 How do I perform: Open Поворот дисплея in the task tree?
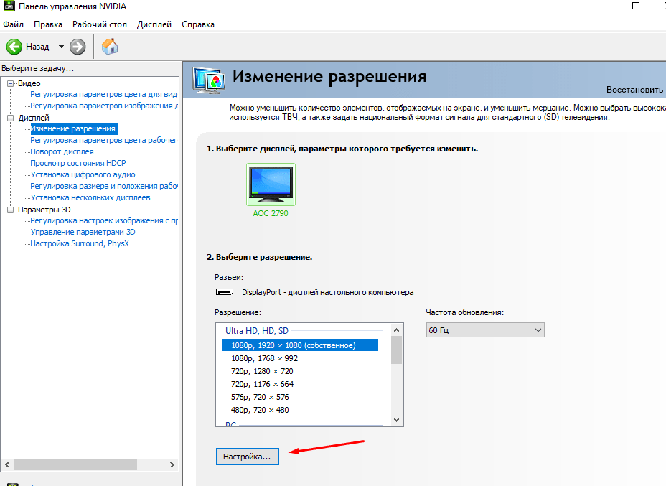coord(62,152)
